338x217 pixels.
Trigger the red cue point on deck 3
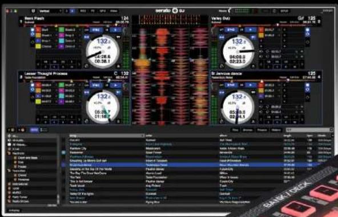pyautogui.click(x=38, y=85)
